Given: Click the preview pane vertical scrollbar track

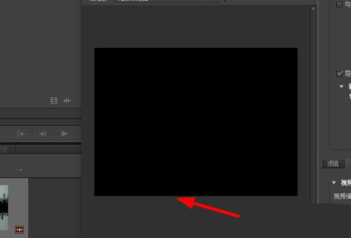Looking at the screenshot, I should click(313, 107).
